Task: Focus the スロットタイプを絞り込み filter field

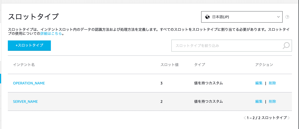Action: click(x=232, y=46)
